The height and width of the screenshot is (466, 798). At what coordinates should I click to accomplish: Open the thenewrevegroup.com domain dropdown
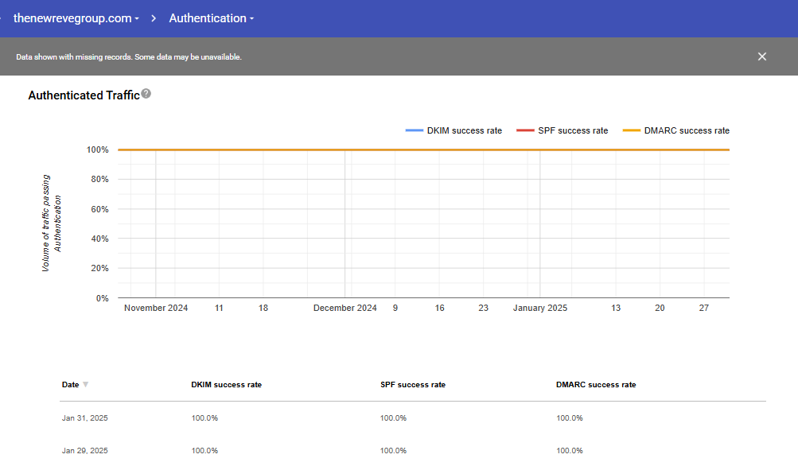[76, 18]
